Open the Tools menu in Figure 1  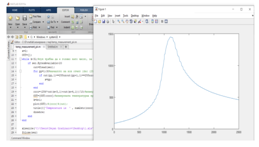point(126,16)
